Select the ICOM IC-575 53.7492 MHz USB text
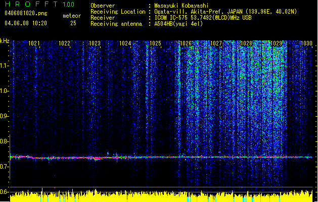Viewport: 318px width, 202px height. coord(203,18)
